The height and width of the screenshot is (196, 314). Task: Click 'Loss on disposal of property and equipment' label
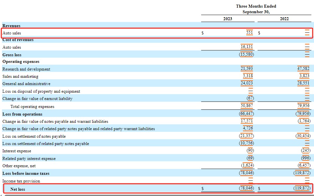coord(41,91)
